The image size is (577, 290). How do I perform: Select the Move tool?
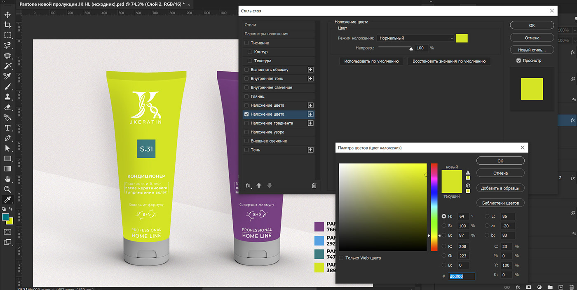coord(7,15)
